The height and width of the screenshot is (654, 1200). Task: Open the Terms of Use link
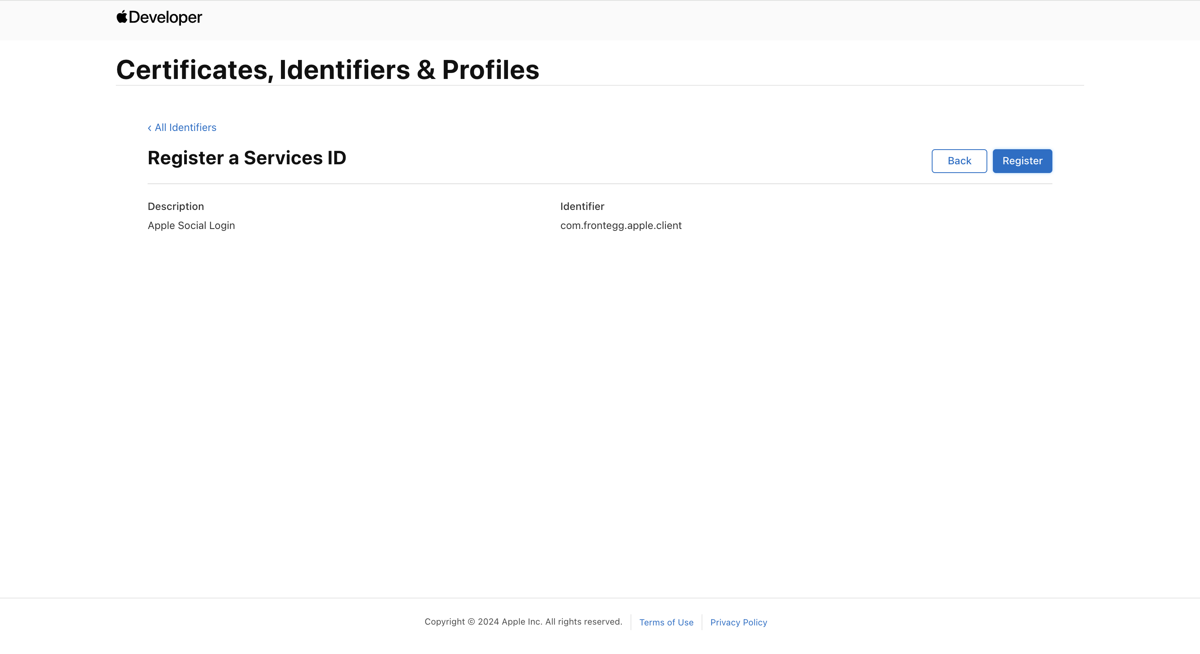pos(666,622)
